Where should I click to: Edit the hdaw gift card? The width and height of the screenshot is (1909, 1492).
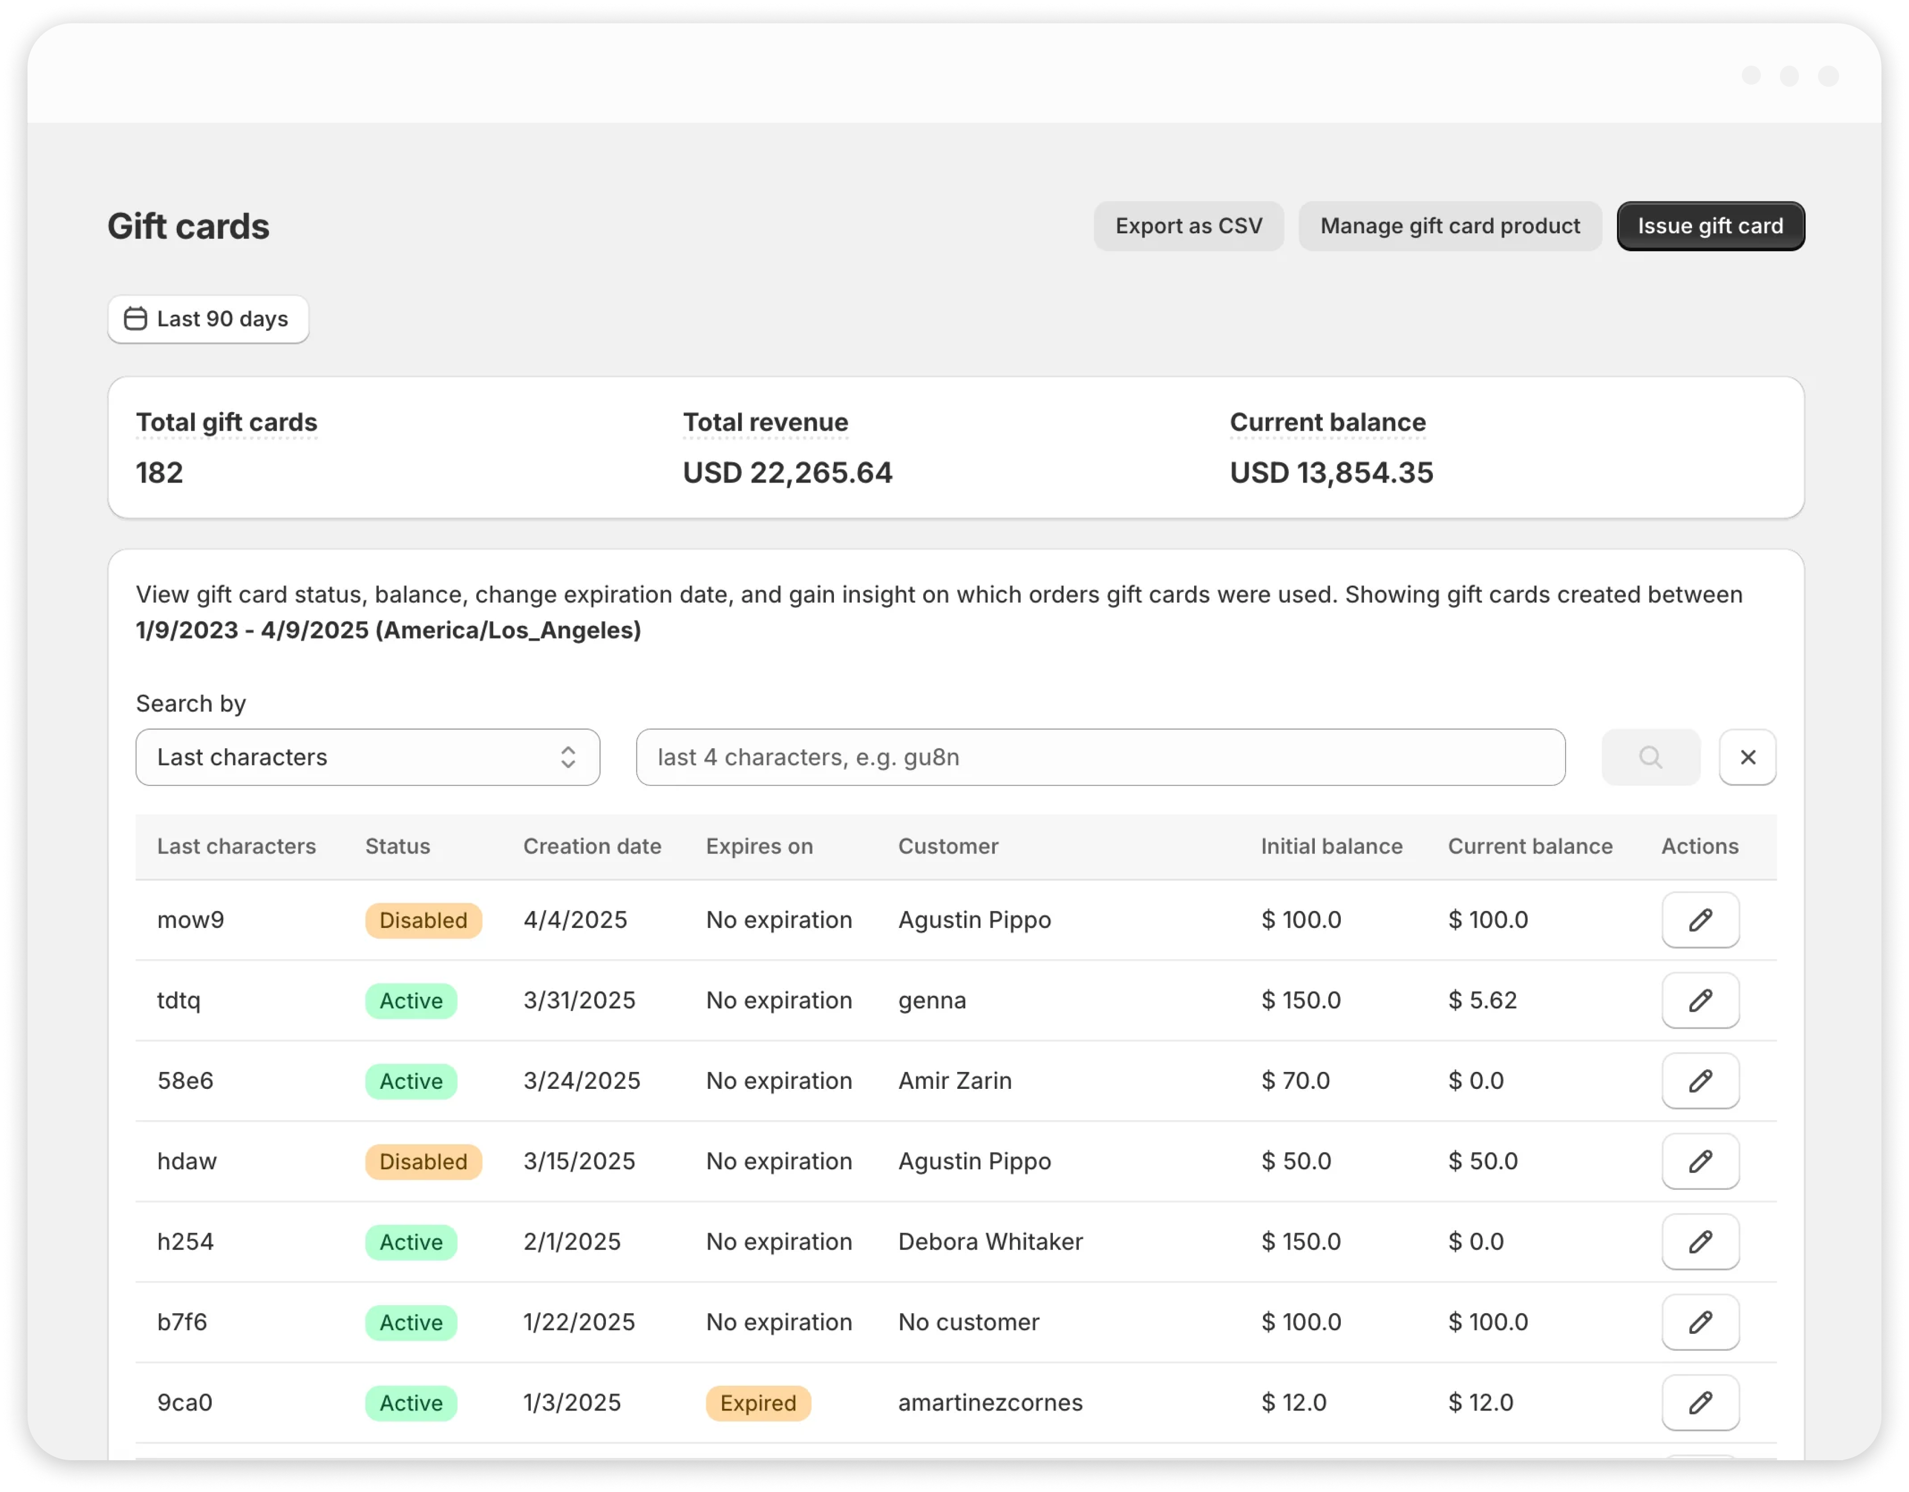coord(1700,1161)
